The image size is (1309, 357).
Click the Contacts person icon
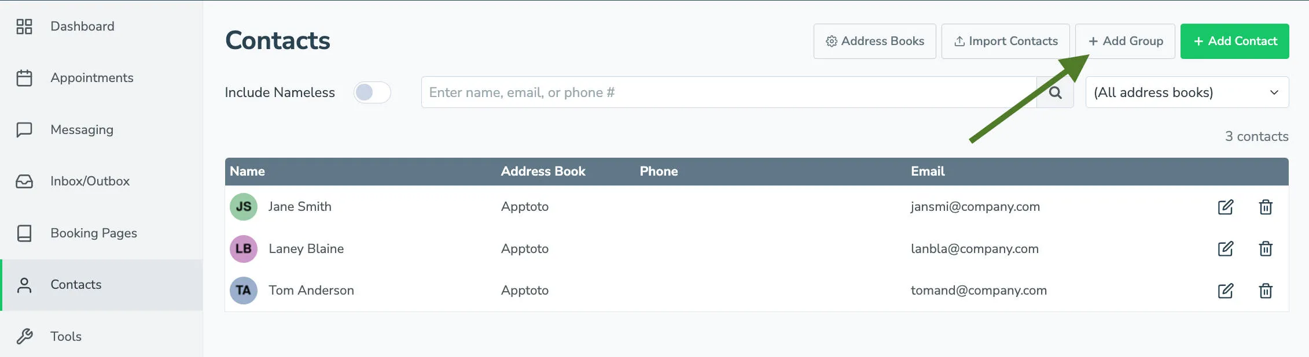[24, 284]
